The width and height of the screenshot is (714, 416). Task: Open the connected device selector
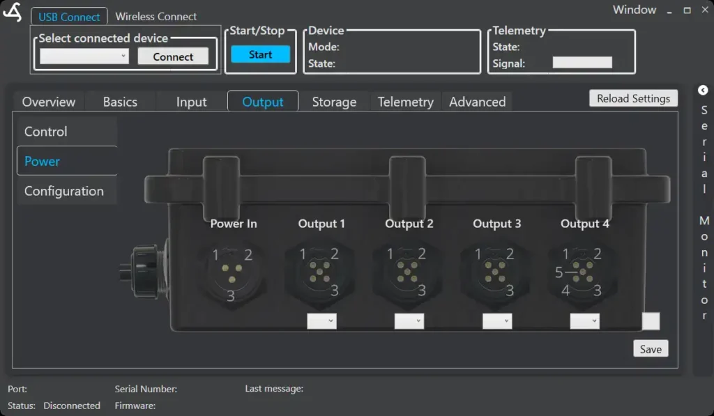84,56
